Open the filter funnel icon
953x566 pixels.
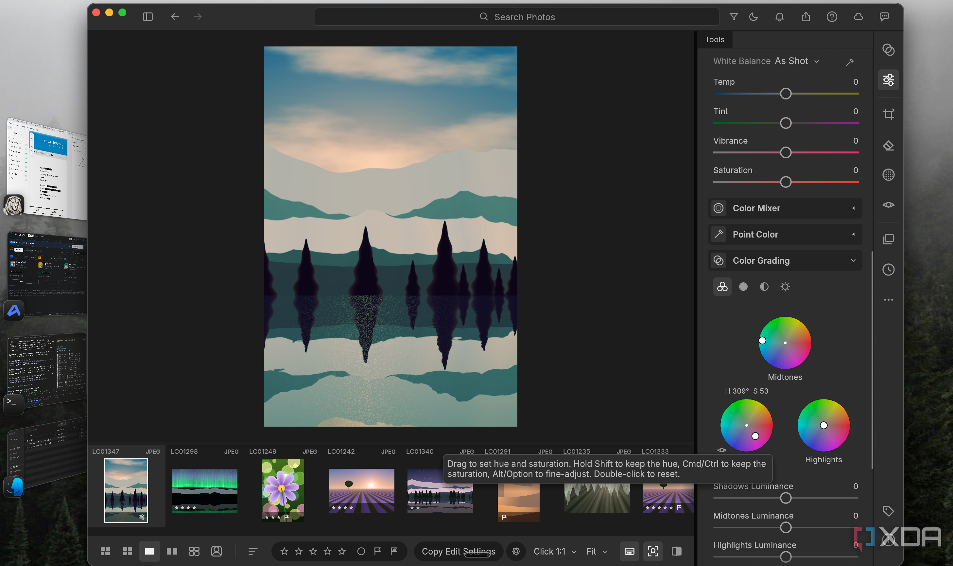pos(734,17)
